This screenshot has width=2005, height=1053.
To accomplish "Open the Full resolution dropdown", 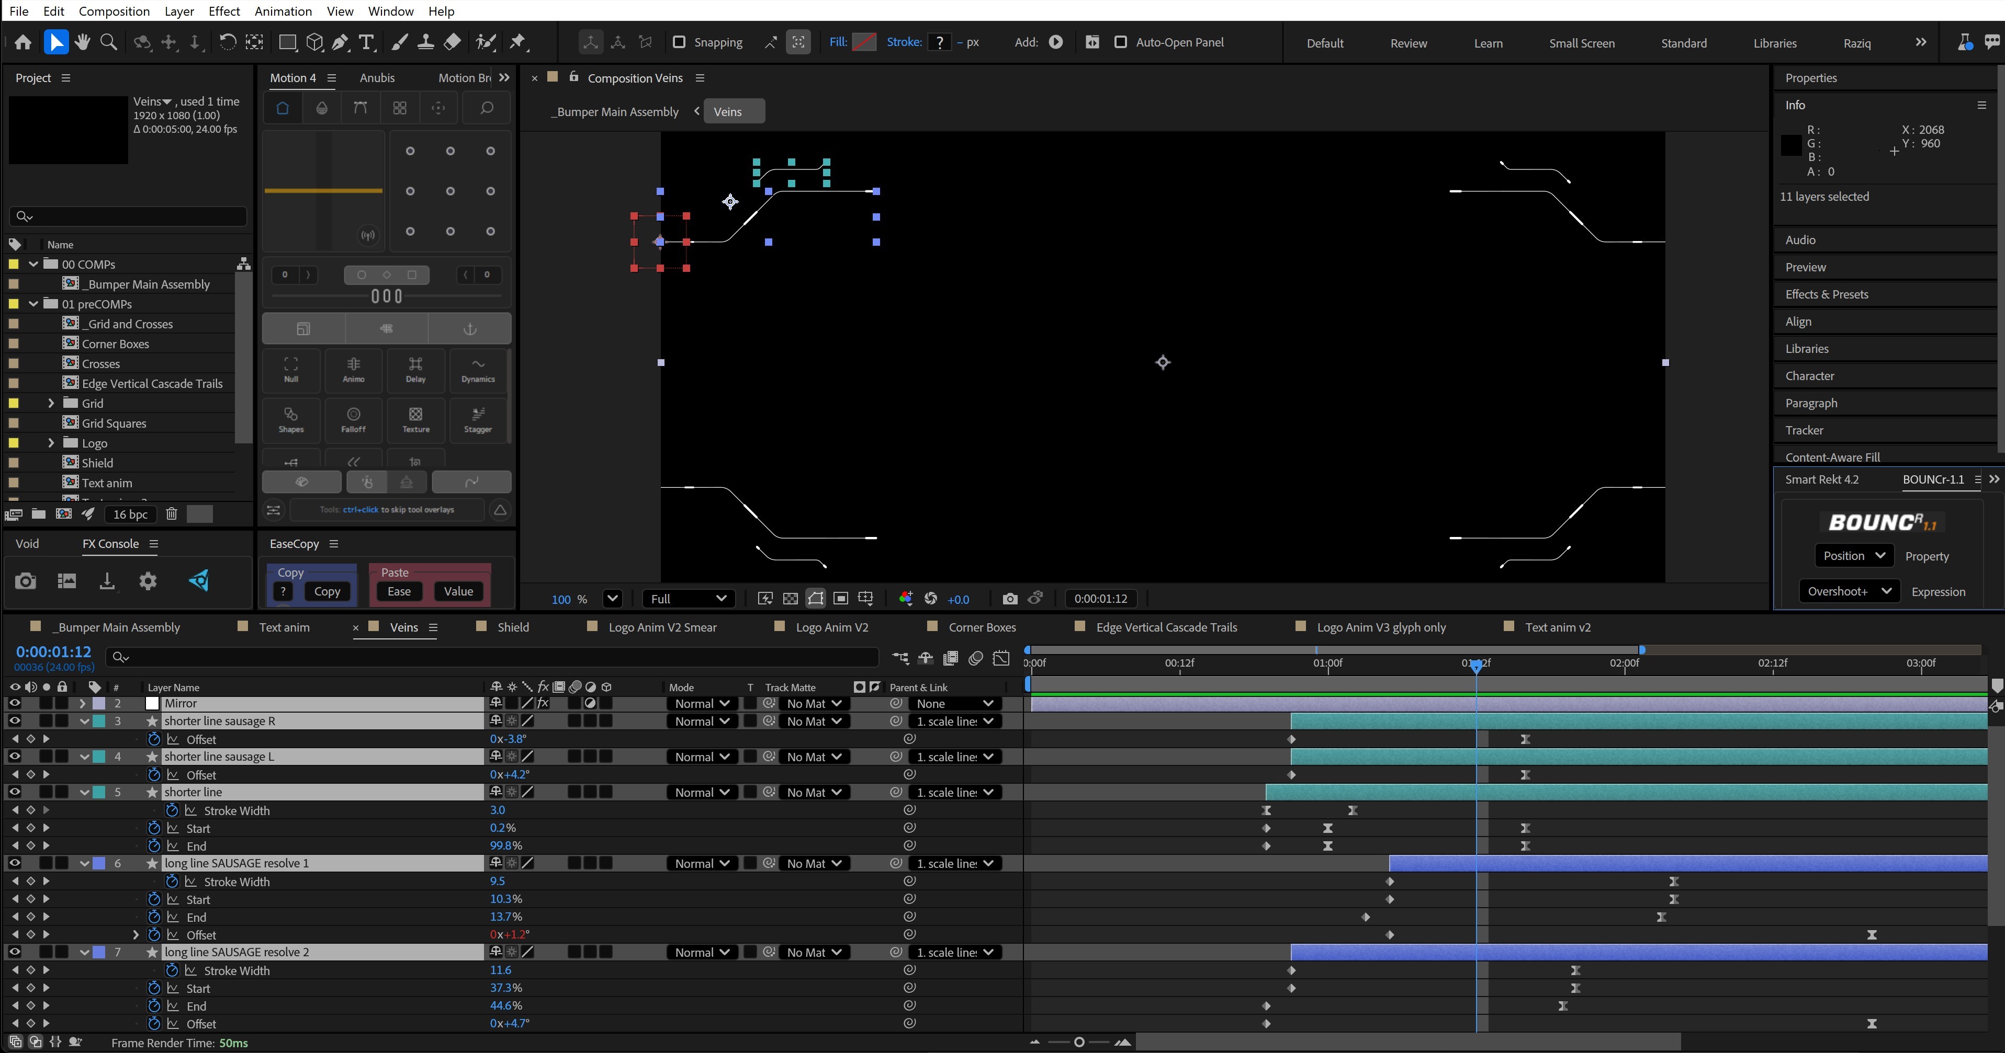I will pyautogui.click(x=688, y=599).
